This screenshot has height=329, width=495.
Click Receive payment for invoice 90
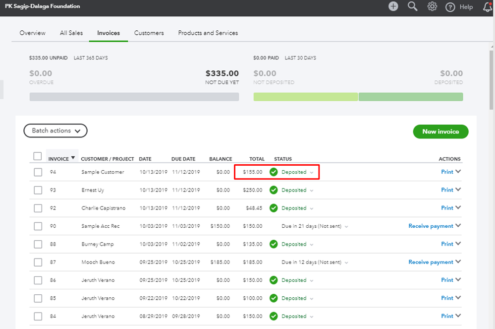431,226
